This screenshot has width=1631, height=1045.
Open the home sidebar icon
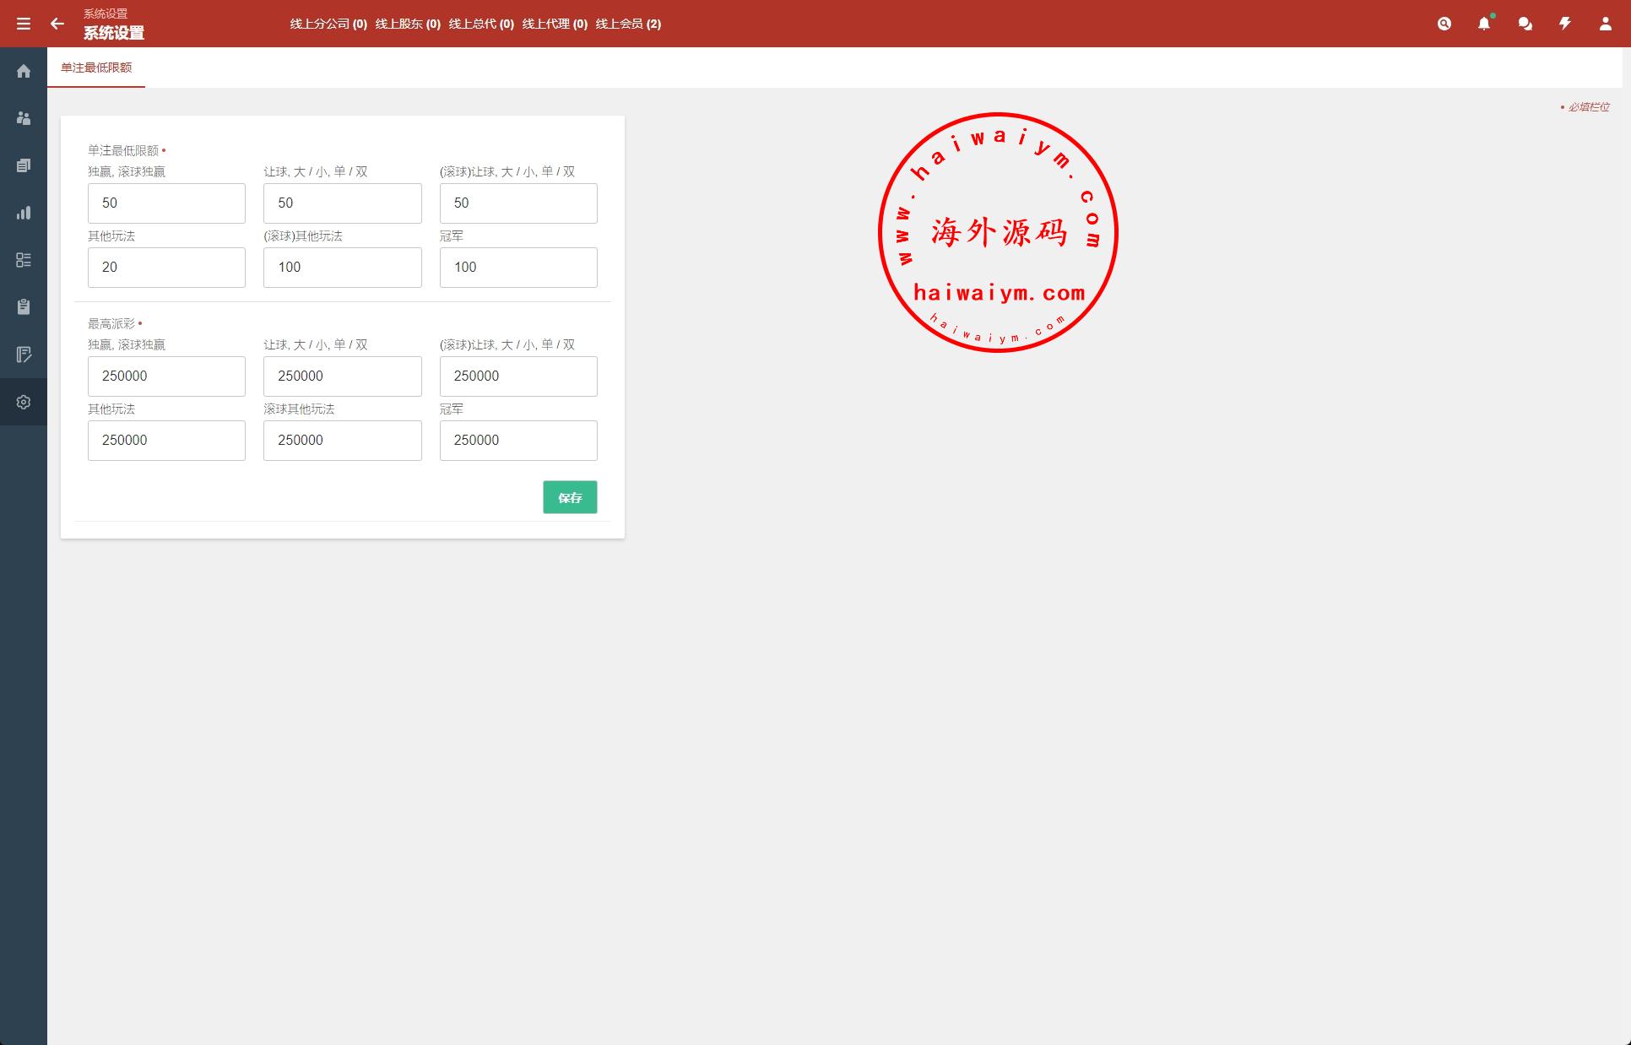pyautogui.click(x=24, y=71)
